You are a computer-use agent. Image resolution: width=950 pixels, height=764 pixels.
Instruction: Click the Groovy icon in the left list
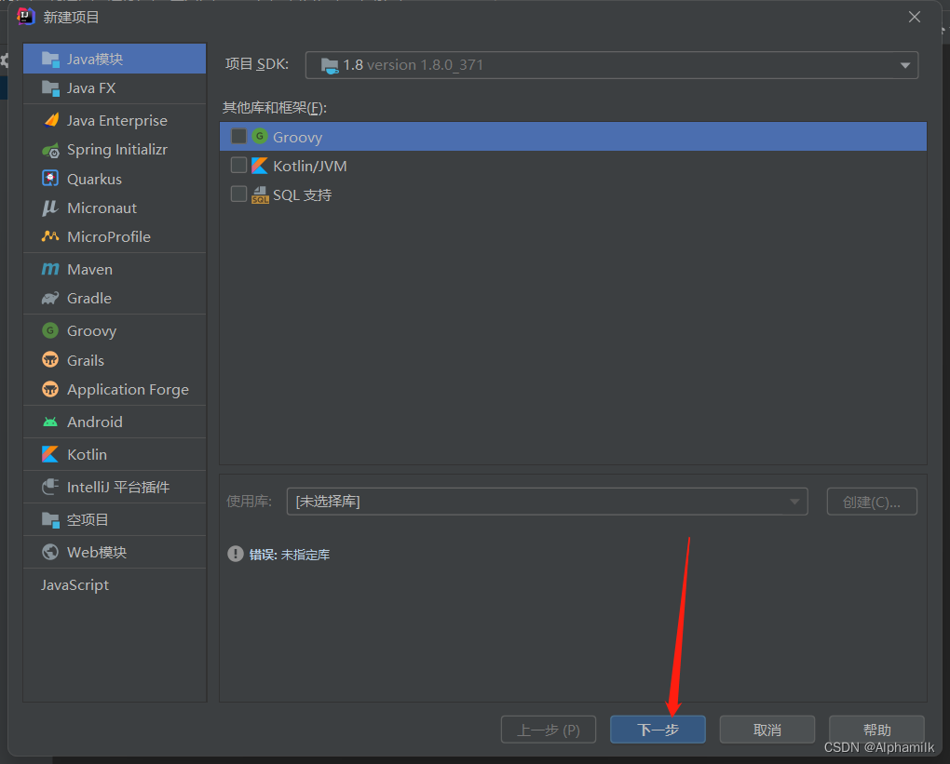point(50,330)
